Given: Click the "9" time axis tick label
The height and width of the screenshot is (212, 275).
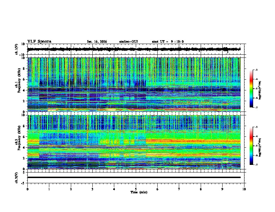Looking at the screenshot, I should click(222, 189).
